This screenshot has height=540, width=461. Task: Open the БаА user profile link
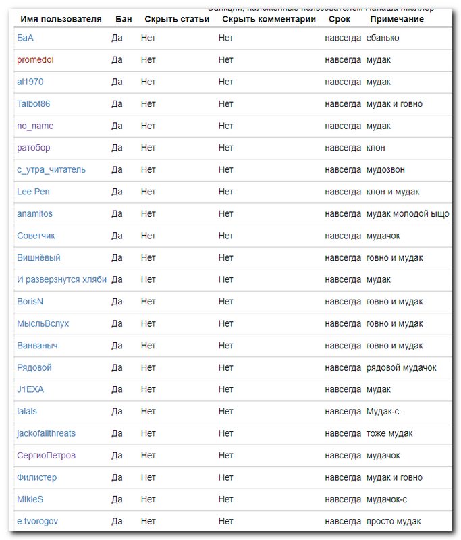click(x=25, y=38)
